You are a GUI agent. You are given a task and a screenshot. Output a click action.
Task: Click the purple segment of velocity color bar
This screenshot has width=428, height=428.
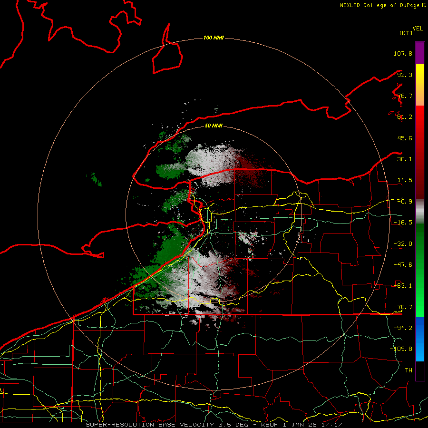tap(420, 53)
